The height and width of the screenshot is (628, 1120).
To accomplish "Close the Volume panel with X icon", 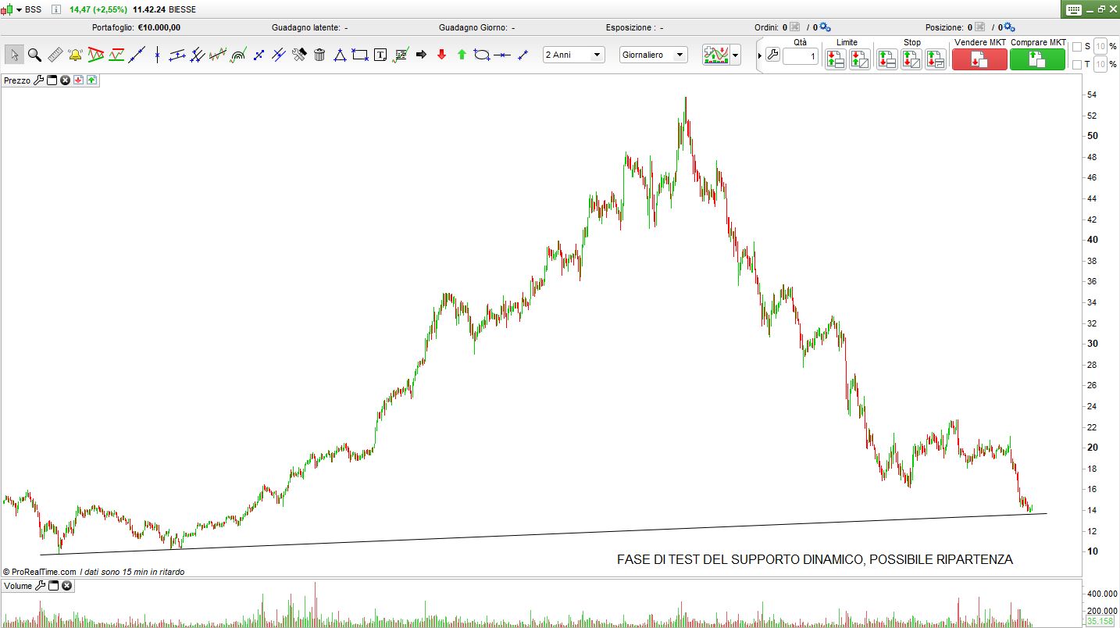I will pos(67,585).
